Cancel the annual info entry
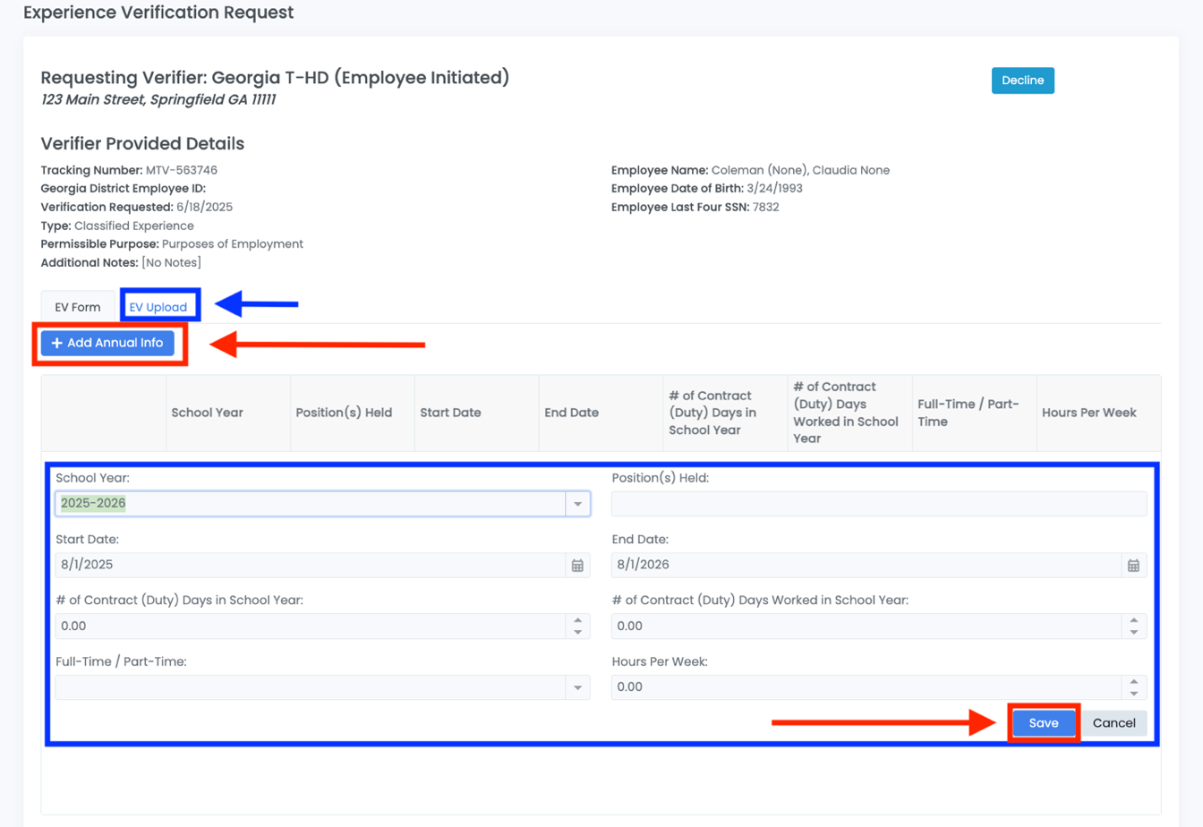This screenshot has height=827, width=1203. tap(1113, 723)
